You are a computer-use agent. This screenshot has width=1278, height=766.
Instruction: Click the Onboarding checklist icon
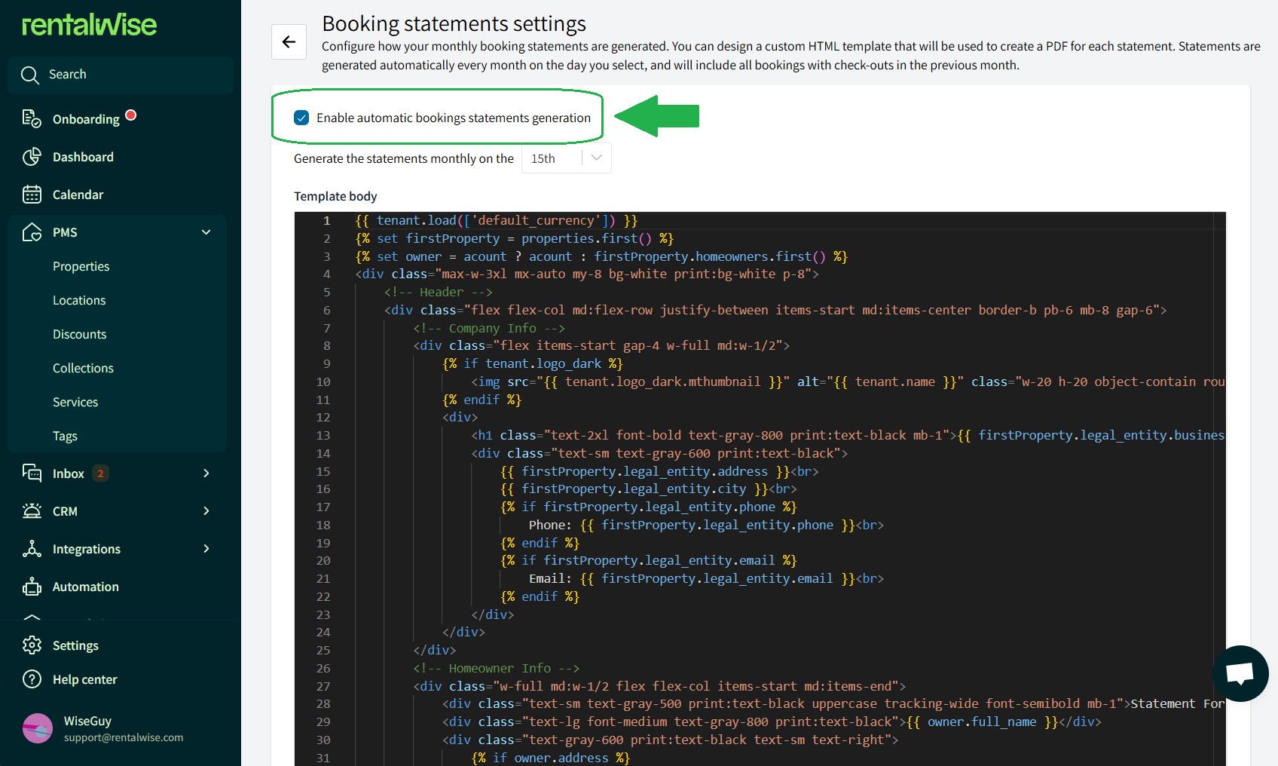(x=32, y=119)
